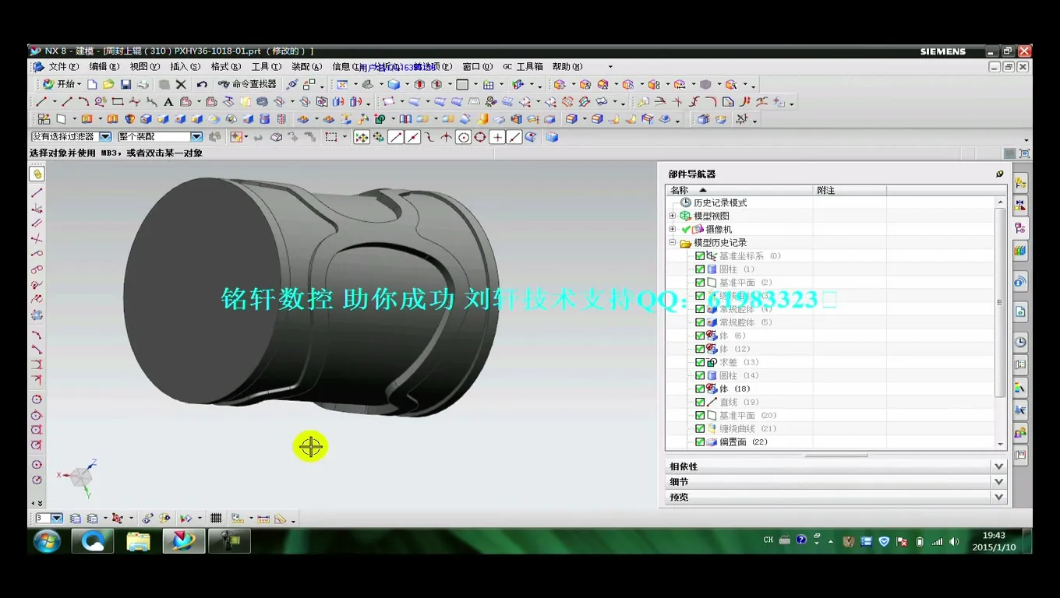Image resolution: width=1060 pixels, height=598 pixels.
Task: Toggle checkbox for 基准坐标系 (0)
Action: [700, 256]
